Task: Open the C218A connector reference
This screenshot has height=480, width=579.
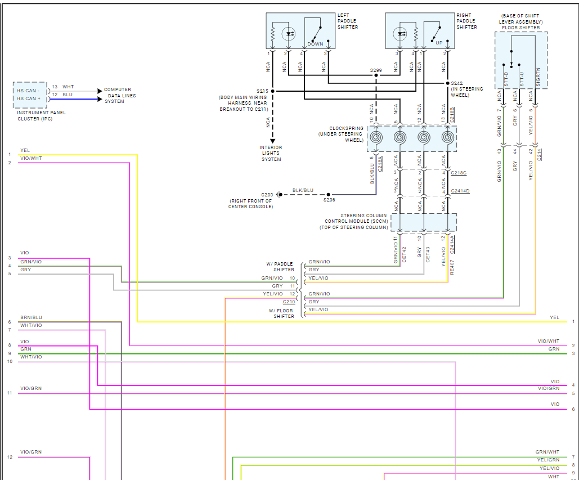Action: (x=380, y=164)
